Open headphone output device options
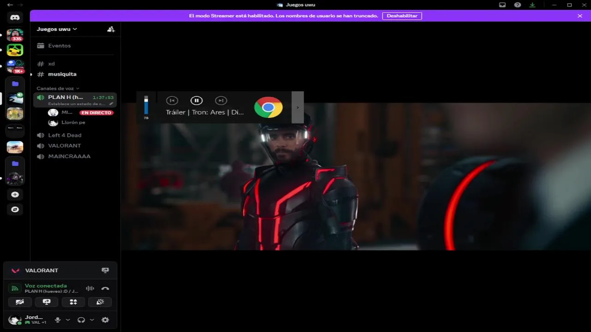 coord(92,320)
